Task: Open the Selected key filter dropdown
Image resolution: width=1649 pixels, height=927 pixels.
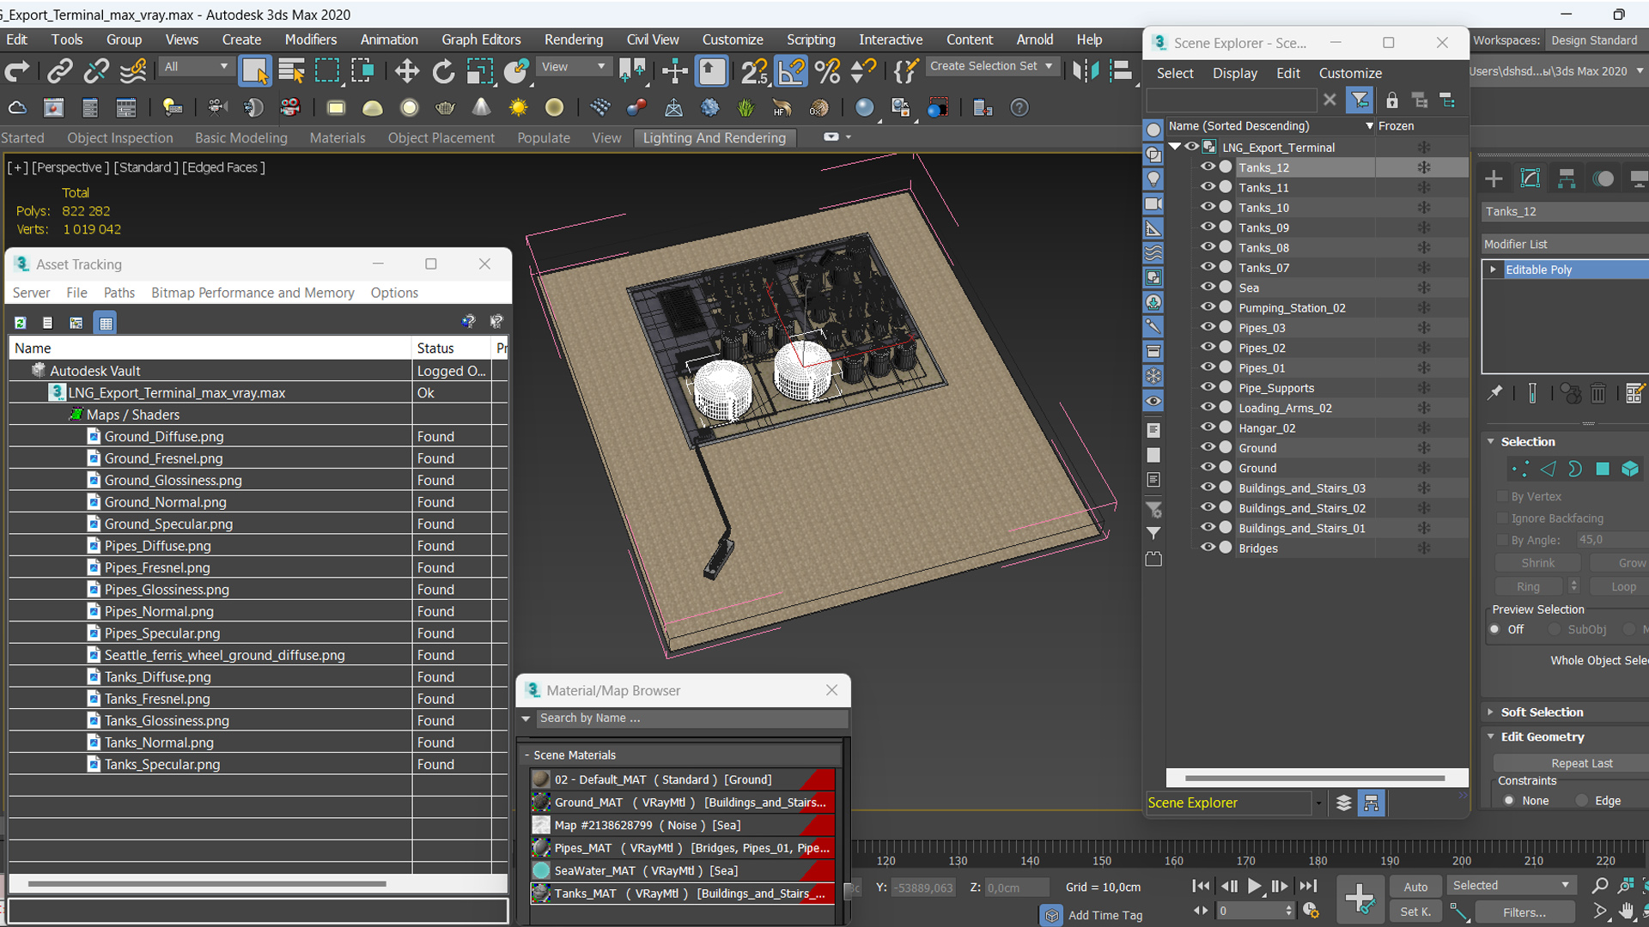Action: coord(1510,885)
